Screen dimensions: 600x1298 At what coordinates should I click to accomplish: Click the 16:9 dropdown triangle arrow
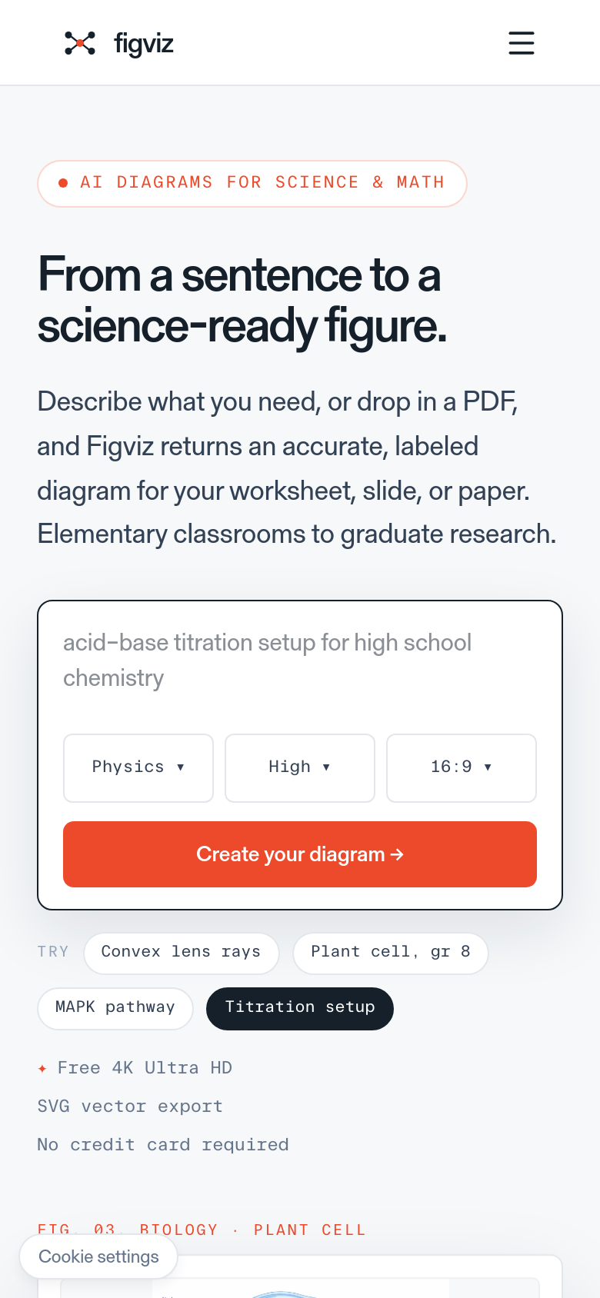click(x=488, y=767)
